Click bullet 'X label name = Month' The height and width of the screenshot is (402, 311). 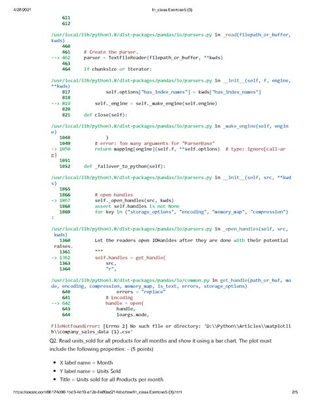point(86,363)
